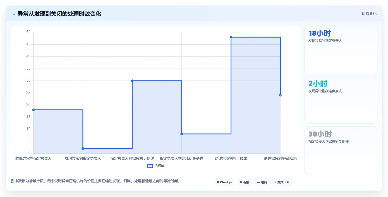Viewport: 388px width, 197px height.
Task: Click the y-axis label 35
Action: 28,69
